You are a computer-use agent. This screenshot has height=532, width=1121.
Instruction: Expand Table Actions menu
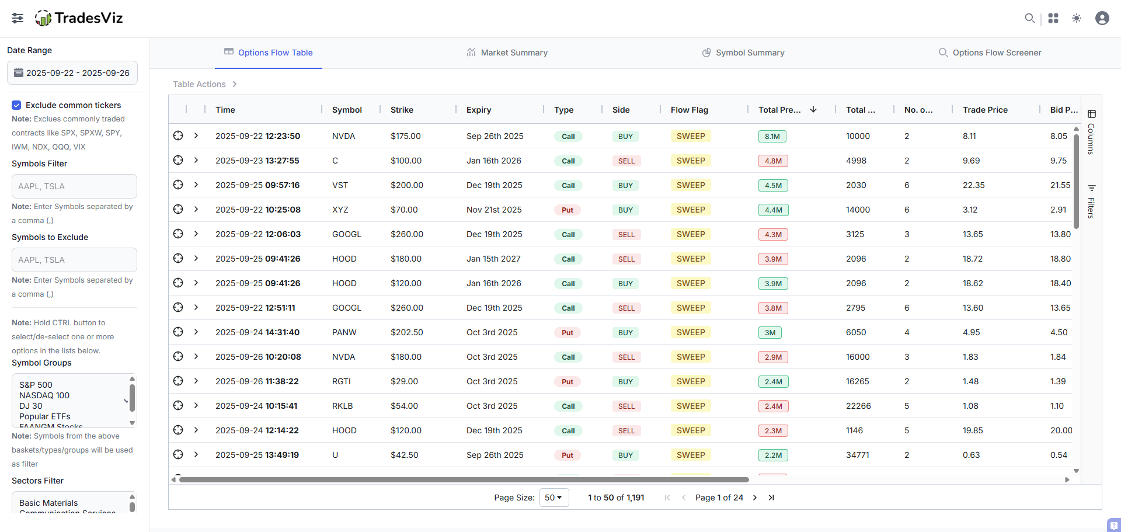click(x=205, y=84)
